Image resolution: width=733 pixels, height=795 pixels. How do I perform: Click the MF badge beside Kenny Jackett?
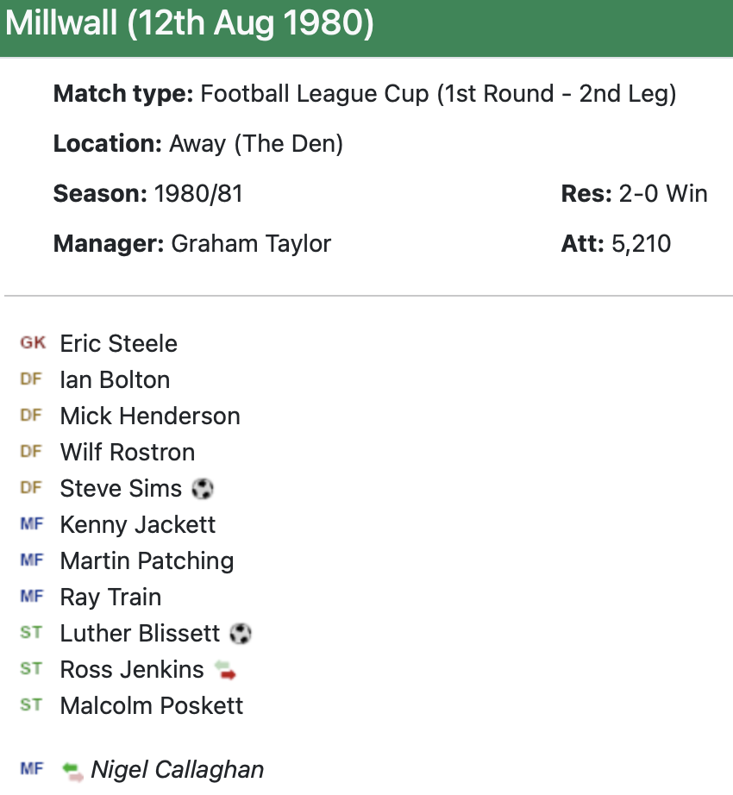31,524
